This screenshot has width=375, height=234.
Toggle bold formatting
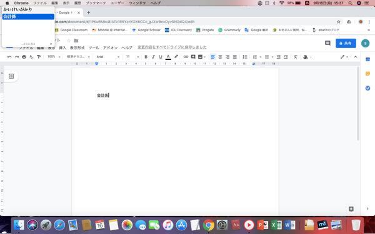146,57
